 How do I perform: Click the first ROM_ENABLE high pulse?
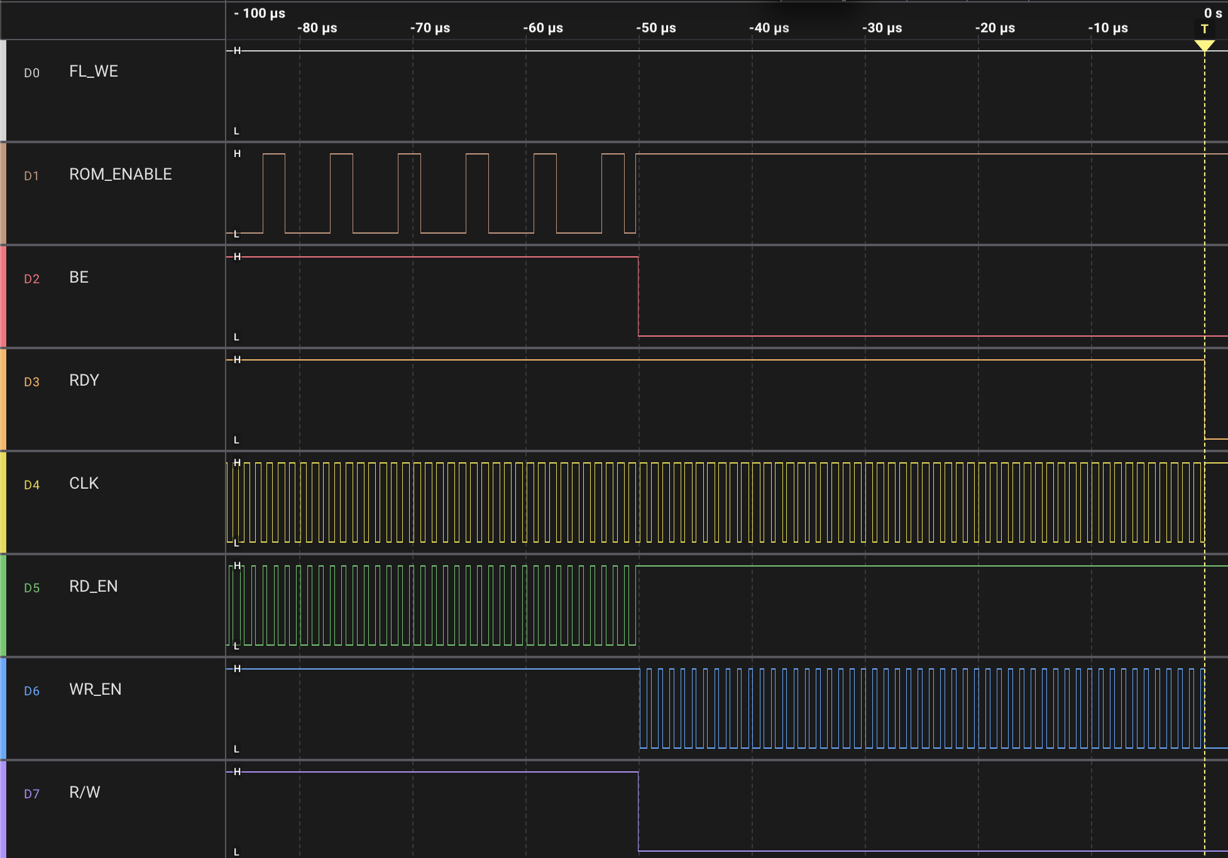273,154
